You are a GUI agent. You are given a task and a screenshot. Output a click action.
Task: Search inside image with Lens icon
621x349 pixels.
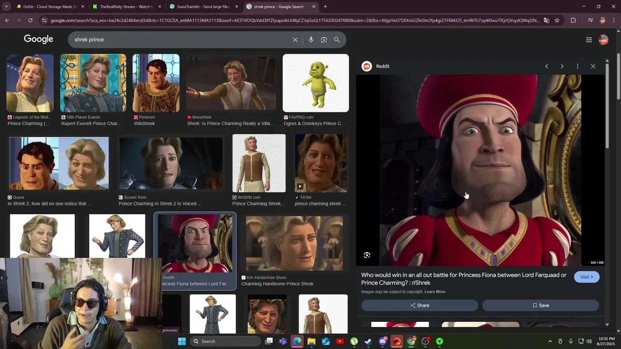pos(367,255)
